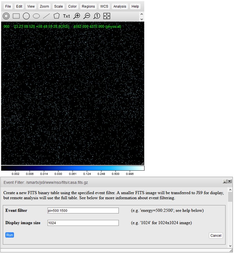Select the box region tool
The width and height of the screenshot is (234, 253).
(16, 16)
